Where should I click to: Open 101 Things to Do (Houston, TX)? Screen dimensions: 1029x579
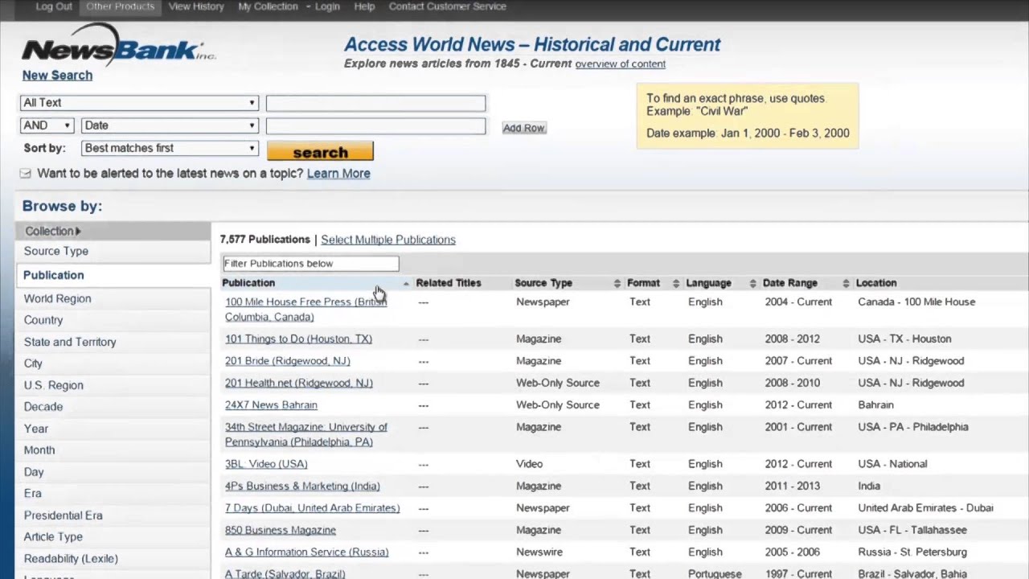(x=298, y=339)
